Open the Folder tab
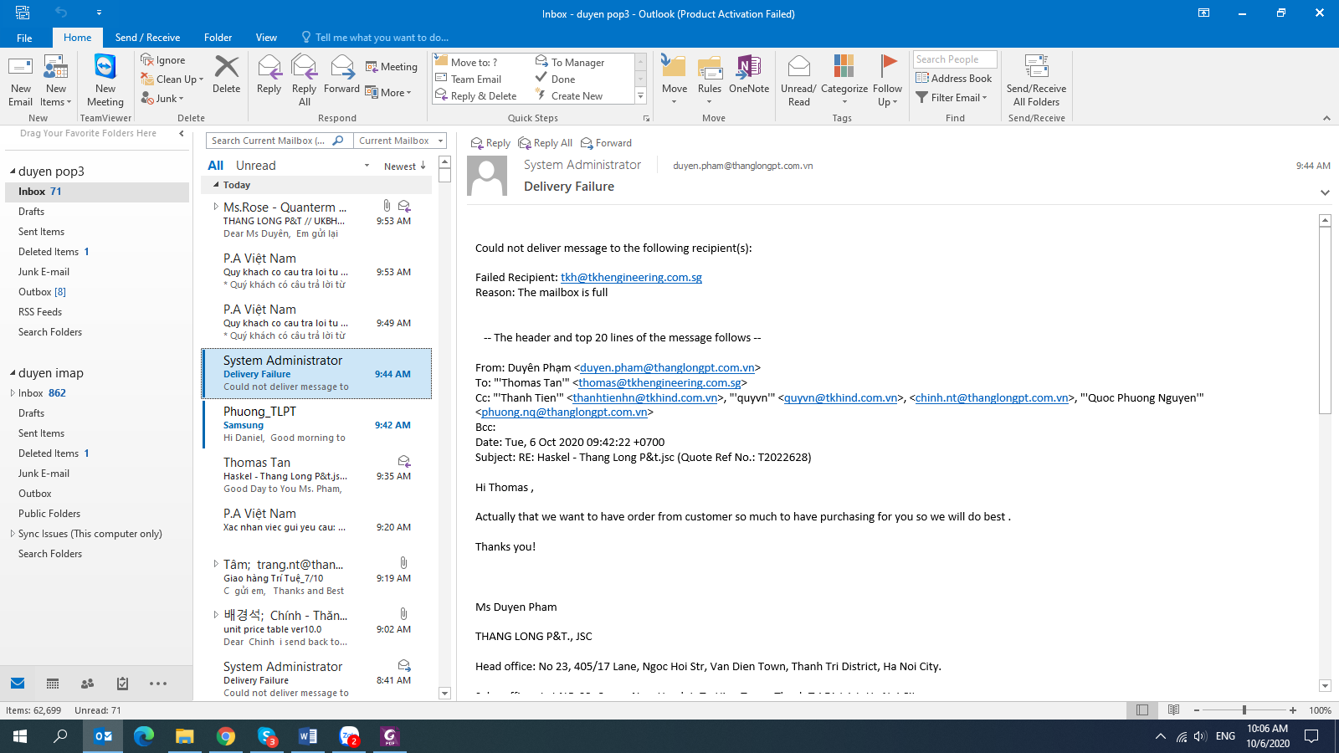Viewport: 1339px width, 753px height. pyautogui.click(x=218, y=38)
